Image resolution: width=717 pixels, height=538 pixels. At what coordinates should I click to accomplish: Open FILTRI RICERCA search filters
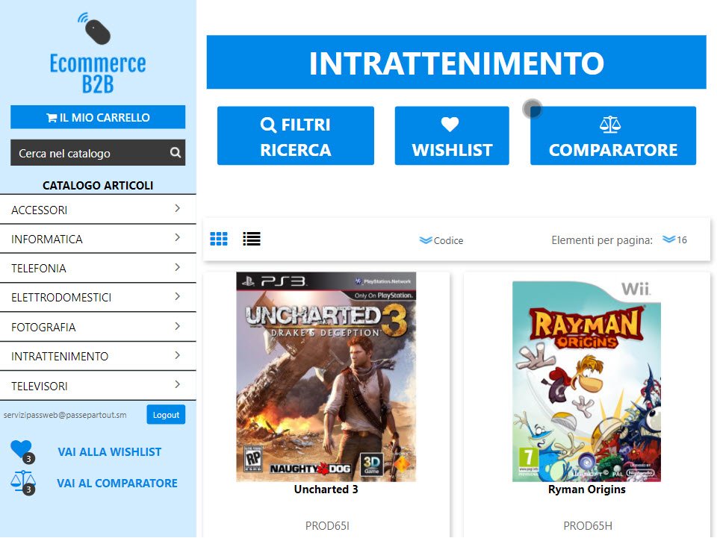coord(295,136)
